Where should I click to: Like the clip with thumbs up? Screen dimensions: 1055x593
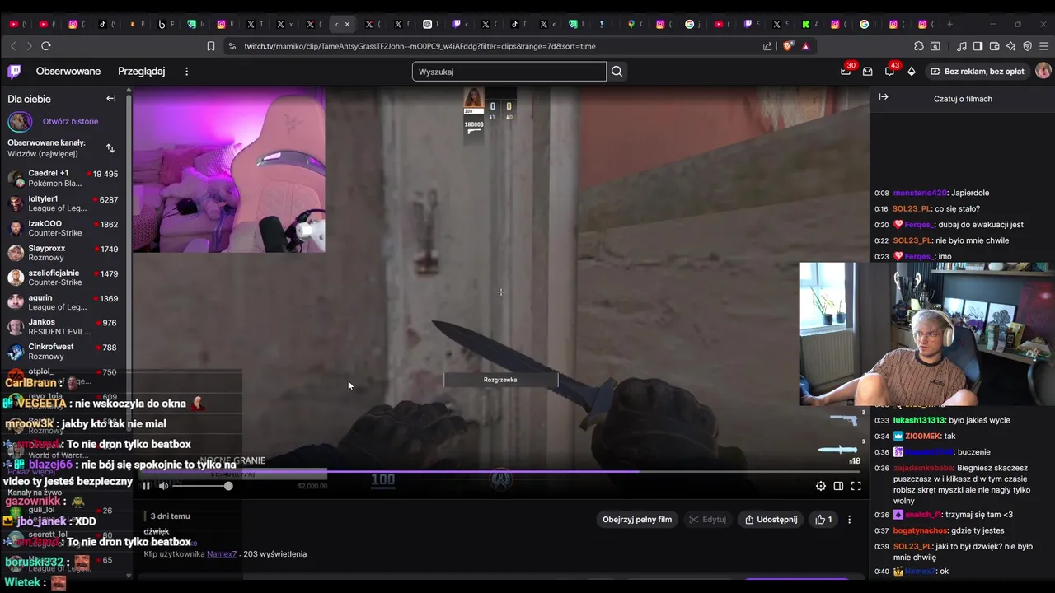coord(823,520)
